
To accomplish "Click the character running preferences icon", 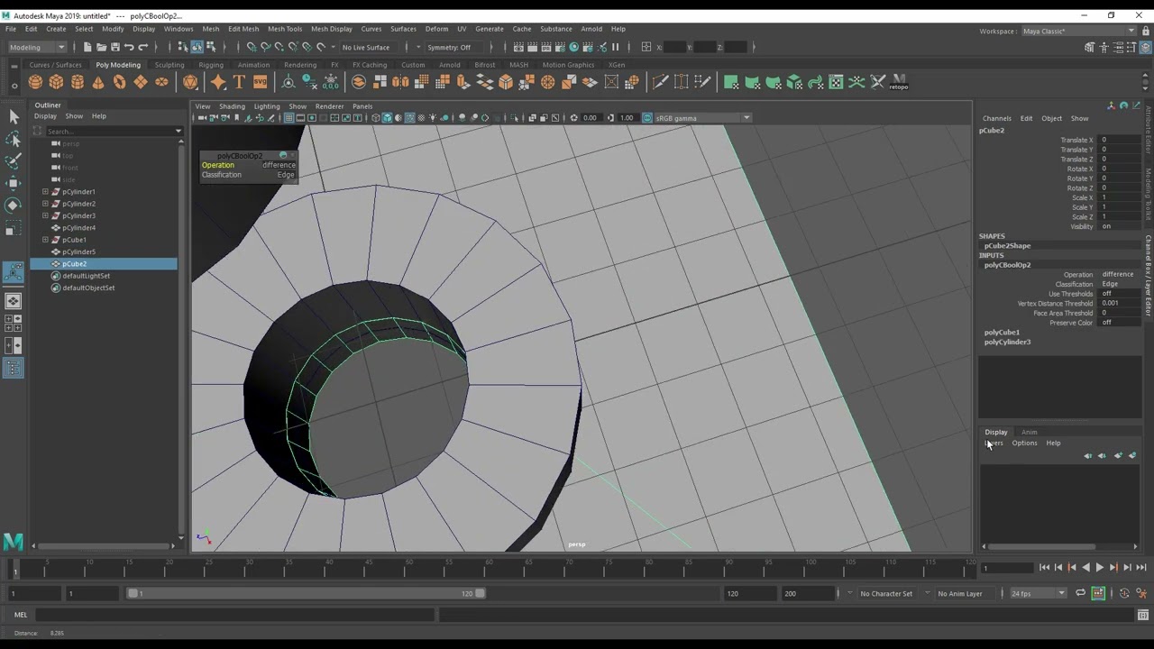I will tap(1140, 593).
